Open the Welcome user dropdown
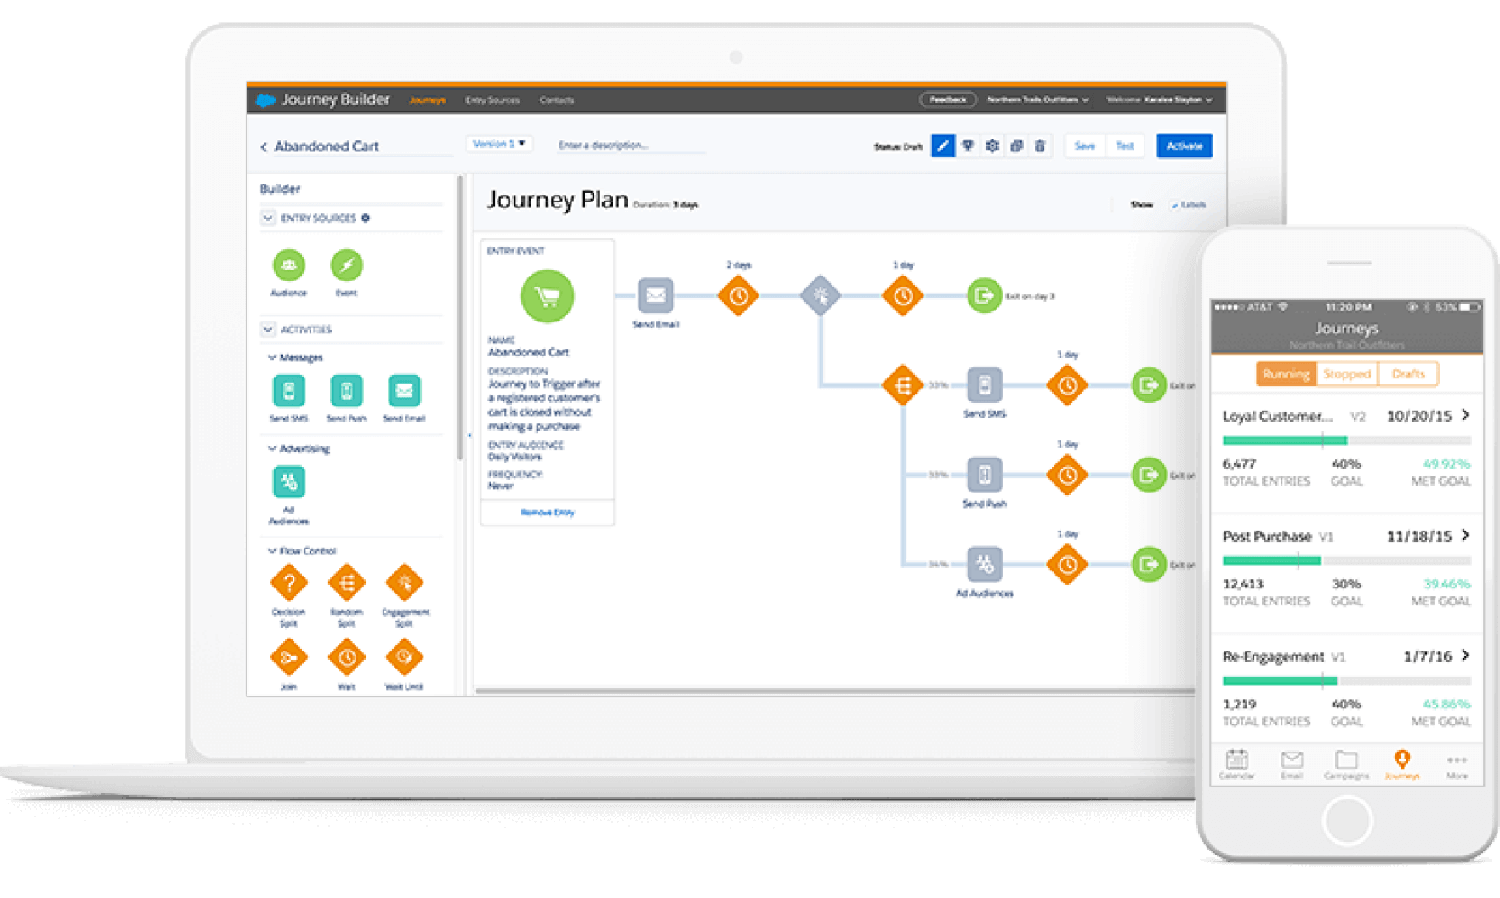This screenshot has height=898, width=1500. [x=1160, y=99]
